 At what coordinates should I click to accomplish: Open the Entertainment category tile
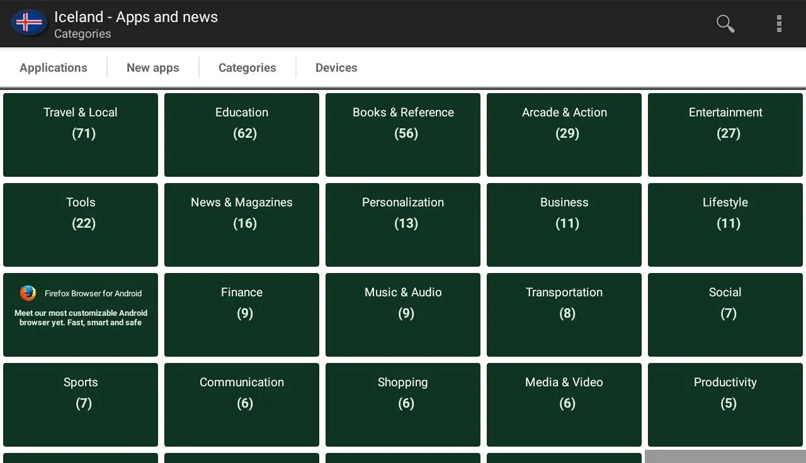(x=725, y=135)
